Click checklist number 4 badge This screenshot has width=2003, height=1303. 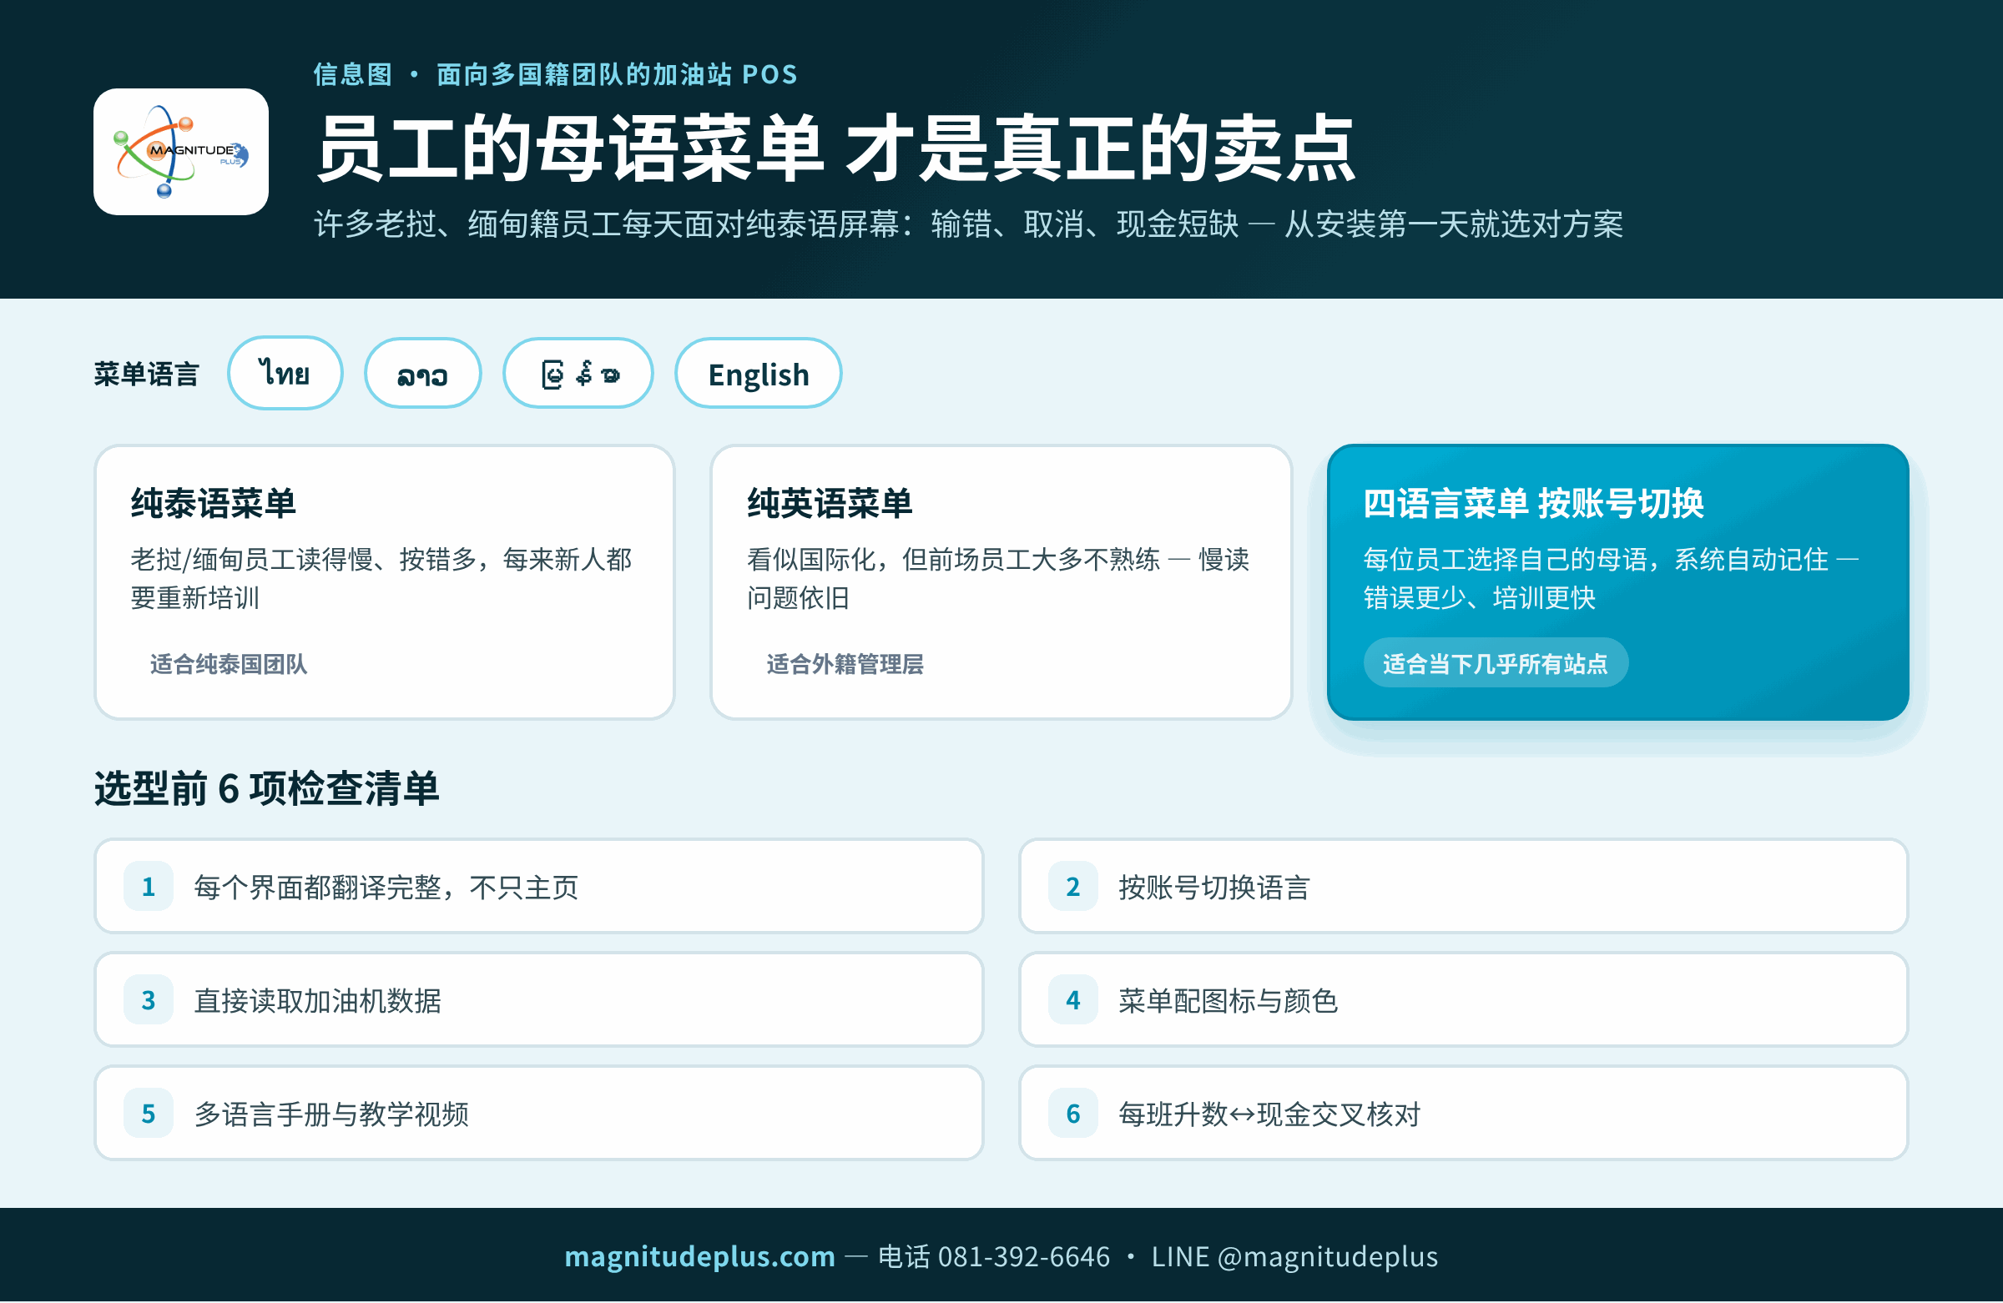click(x=1073, y=1001)
